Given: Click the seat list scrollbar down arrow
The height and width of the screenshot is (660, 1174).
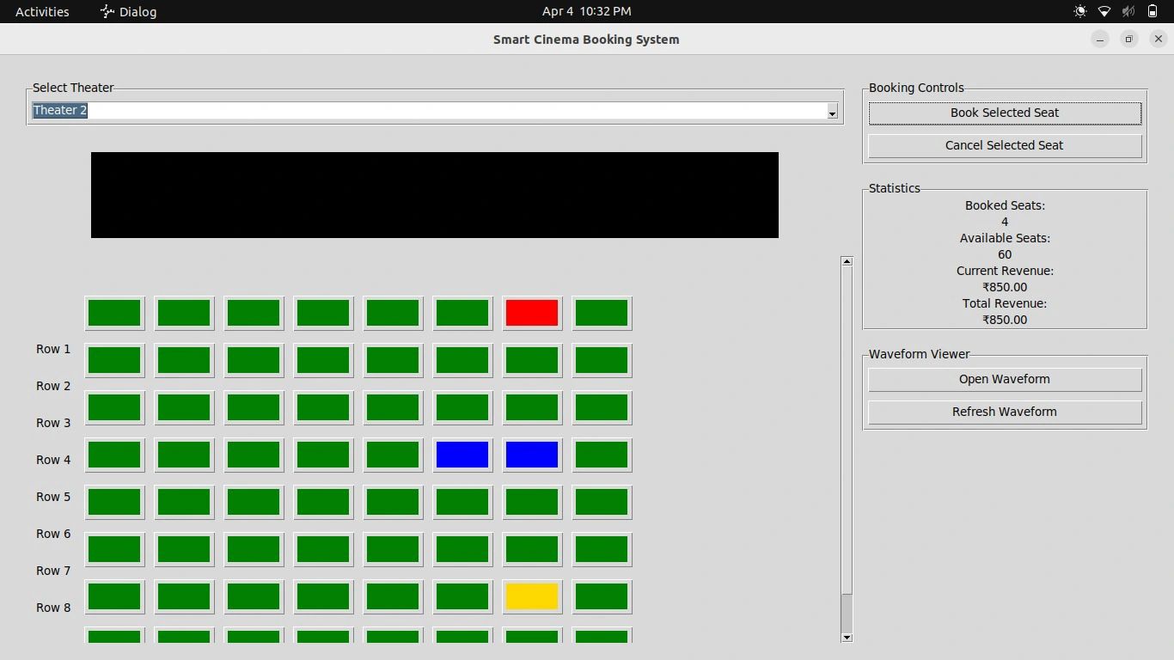Looking at the screenshot, I should 847,637.
